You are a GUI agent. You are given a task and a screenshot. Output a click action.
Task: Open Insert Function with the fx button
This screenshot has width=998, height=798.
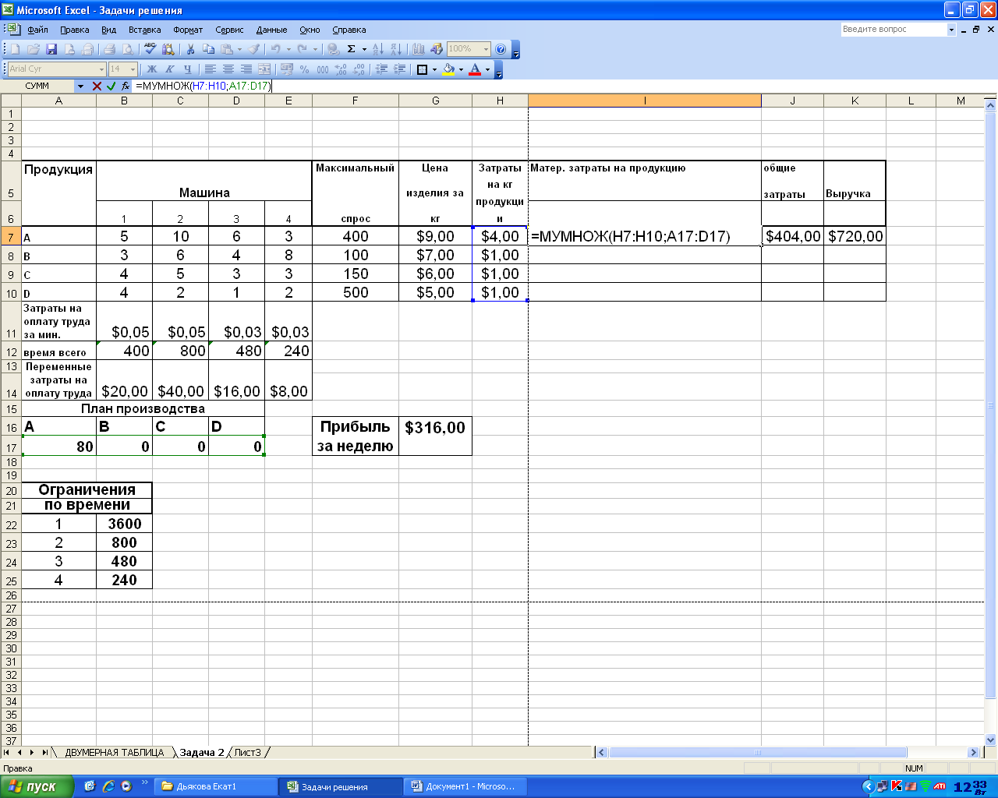tap(126, 86)
